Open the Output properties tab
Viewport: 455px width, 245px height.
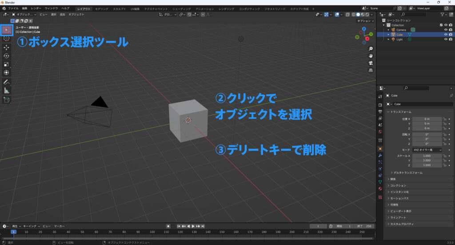point(380,112)
